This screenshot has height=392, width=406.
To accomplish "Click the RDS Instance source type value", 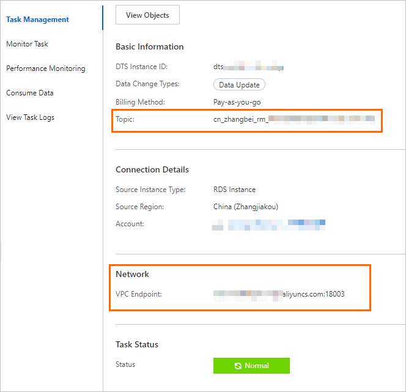I will [234, 190].
